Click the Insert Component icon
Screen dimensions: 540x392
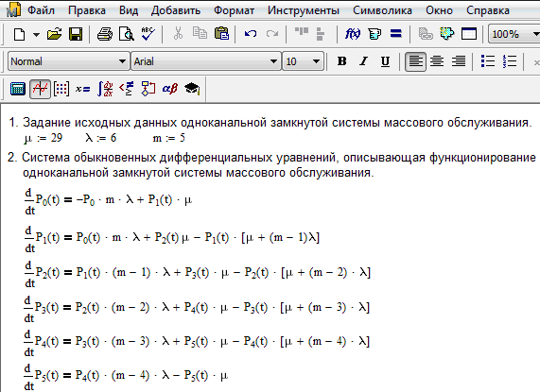click(447, 34)
